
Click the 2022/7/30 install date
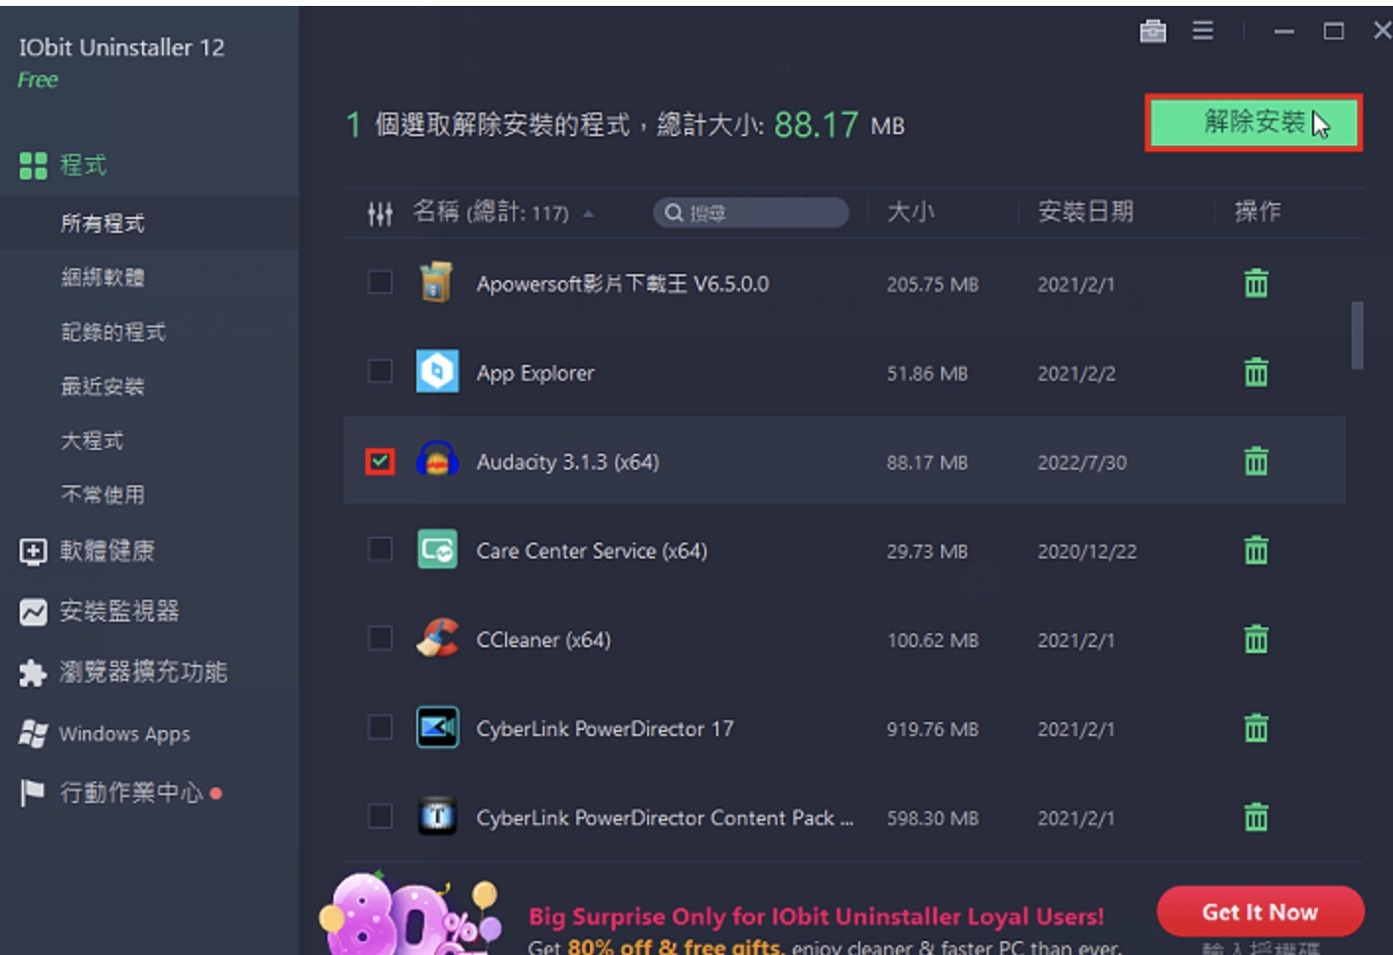[1081, 462]
